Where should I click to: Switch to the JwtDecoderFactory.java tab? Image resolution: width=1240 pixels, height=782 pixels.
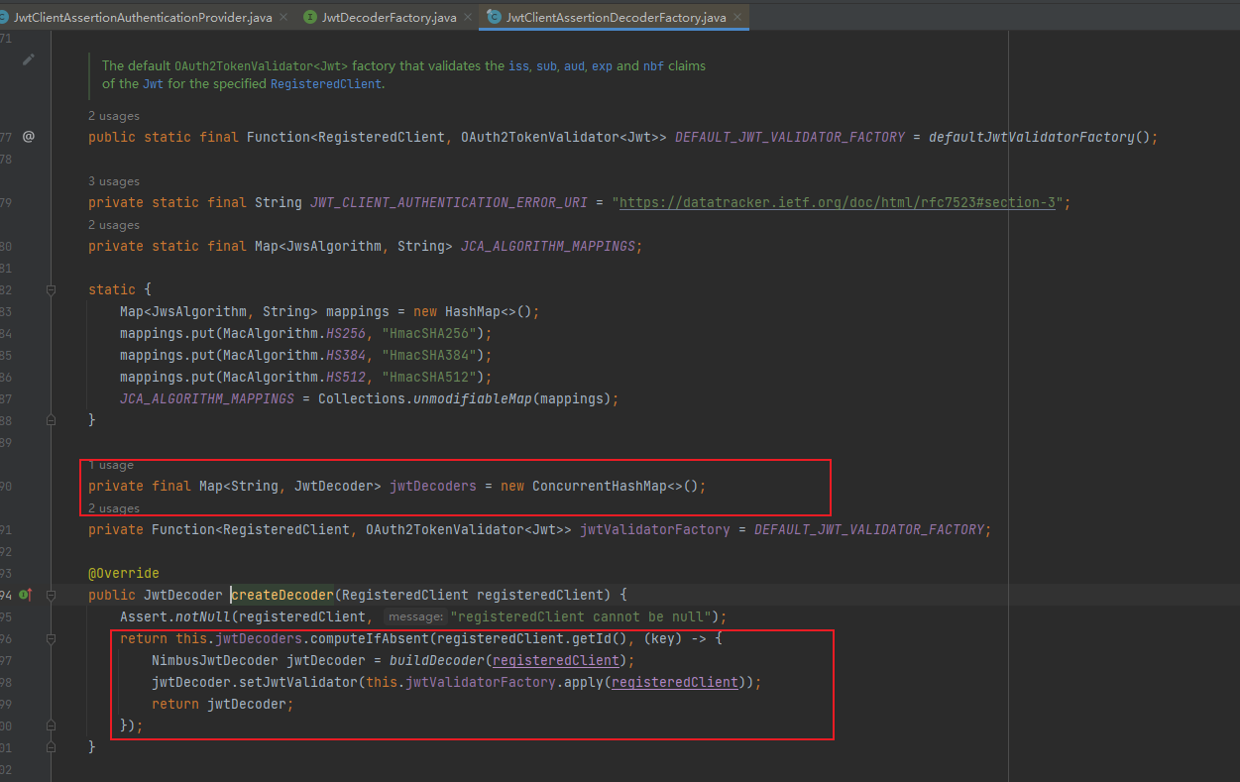[387, 17]
